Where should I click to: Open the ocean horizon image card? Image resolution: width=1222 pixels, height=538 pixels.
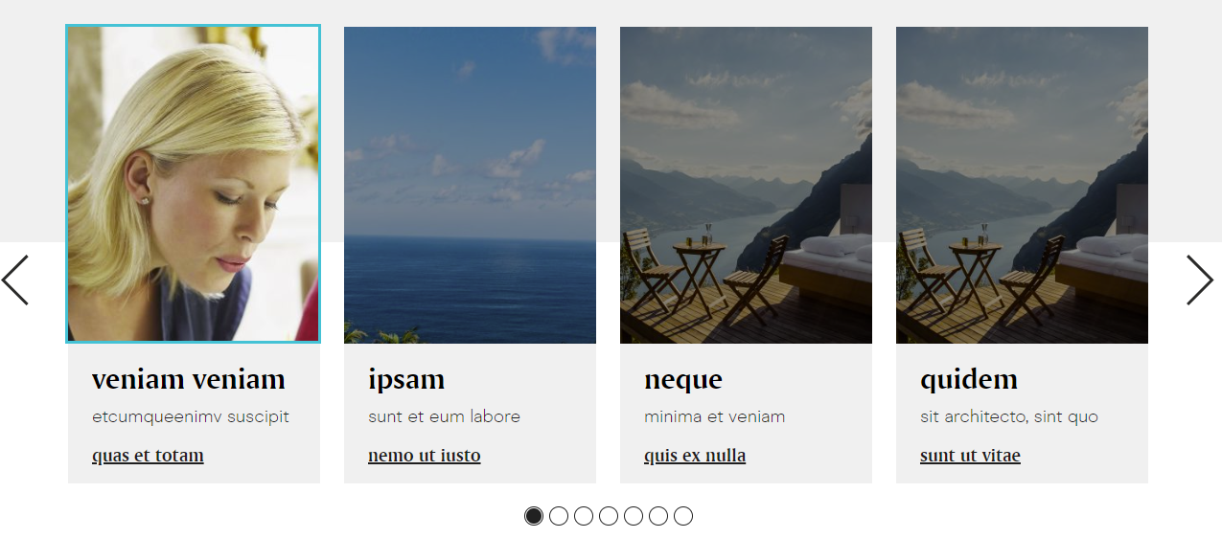coord(470,185)
